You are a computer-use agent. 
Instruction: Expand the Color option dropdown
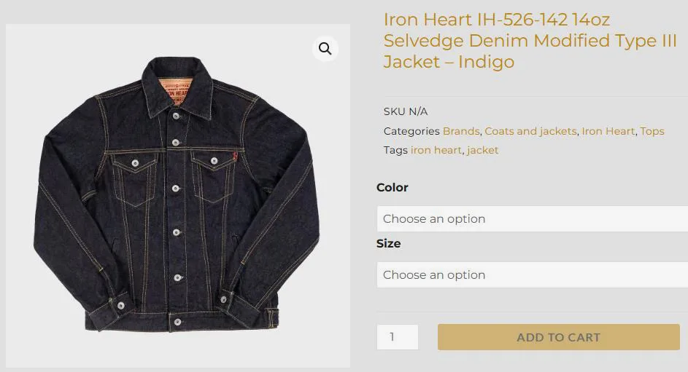pyautogui.click(x=533, y=219)
